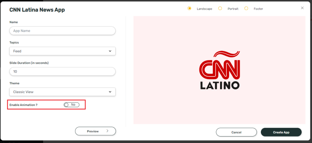Select the Footer layout radio button
Viewport: 312px width, 143px height.
point(246,8)
